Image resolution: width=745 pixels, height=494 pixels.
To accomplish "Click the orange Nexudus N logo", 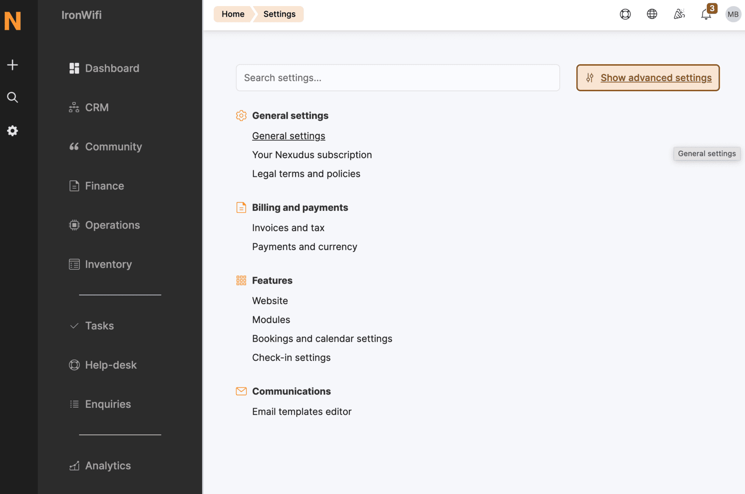I will (13, 21).
